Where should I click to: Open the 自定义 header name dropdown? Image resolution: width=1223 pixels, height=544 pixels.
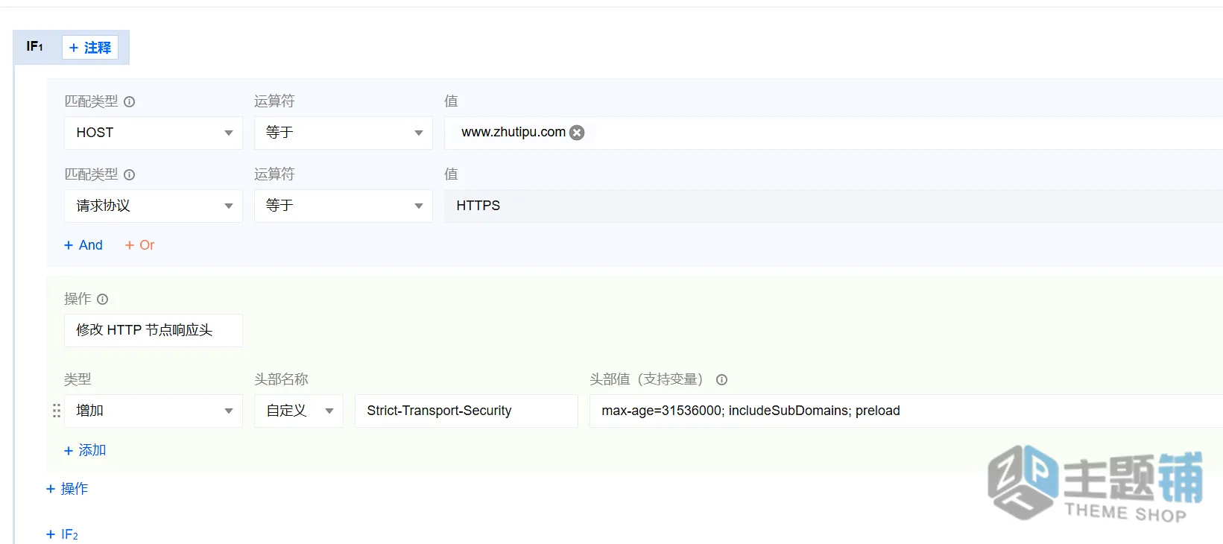pos(299,411)
